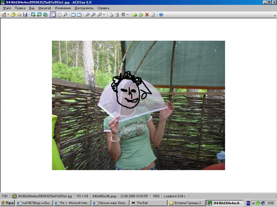The image size is (277, 207).
Task: Click the red X delete icon
Action: (x=147, y=14)
